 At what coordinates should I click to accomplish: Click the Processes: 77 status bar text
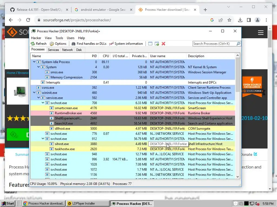[122, 184]
